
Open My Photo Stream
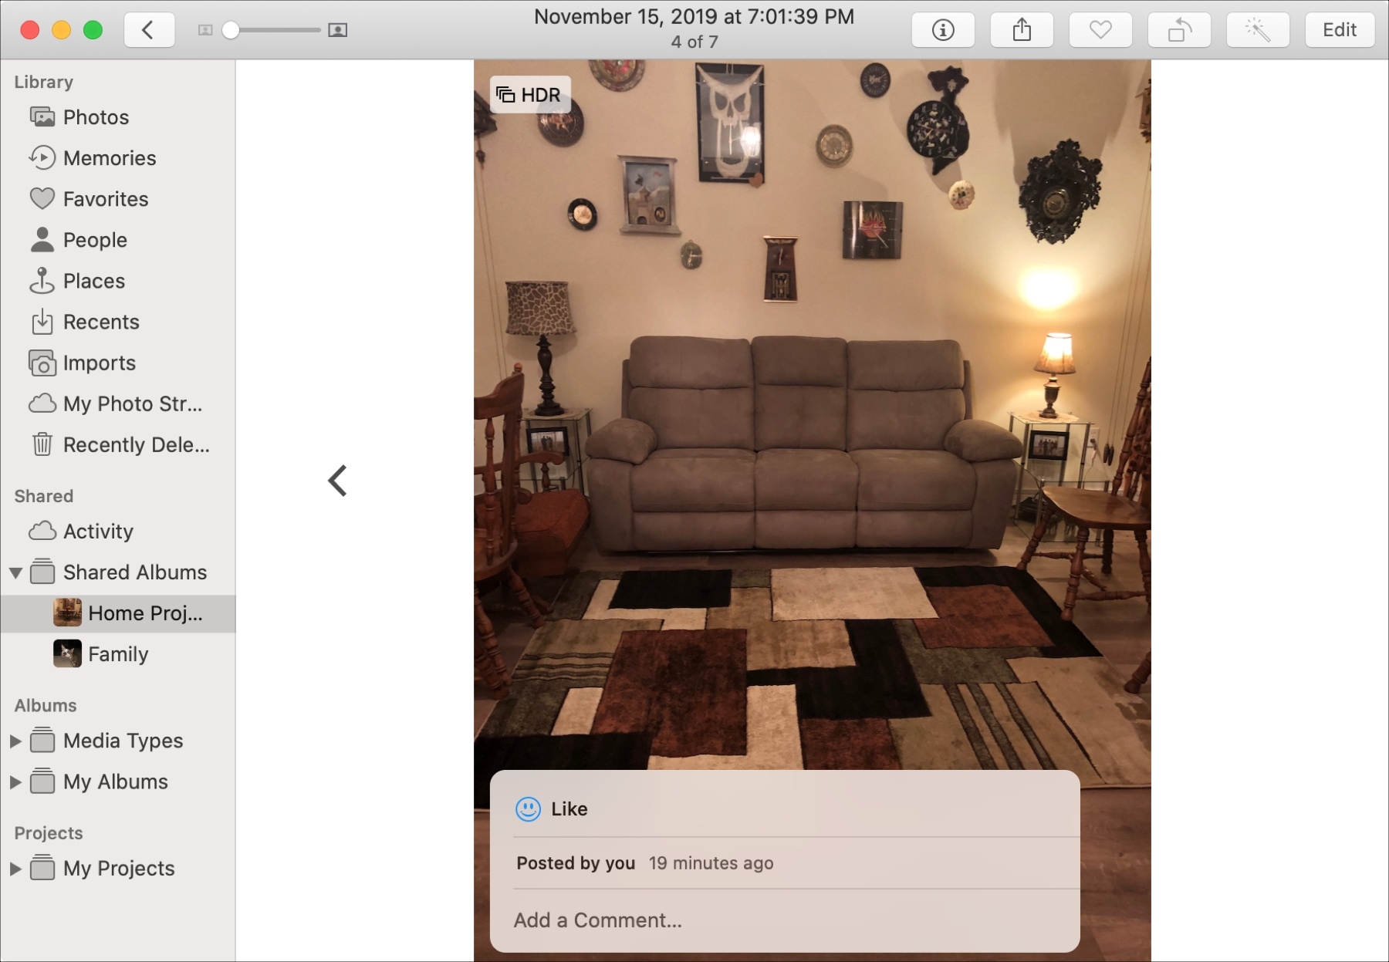[x=118, y=403]
